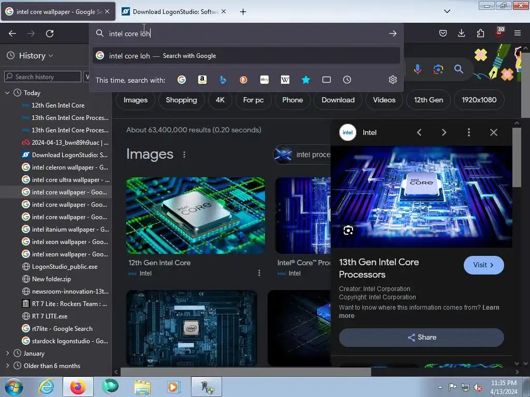Open the Save to Pocket icon

tap(443, 33)
